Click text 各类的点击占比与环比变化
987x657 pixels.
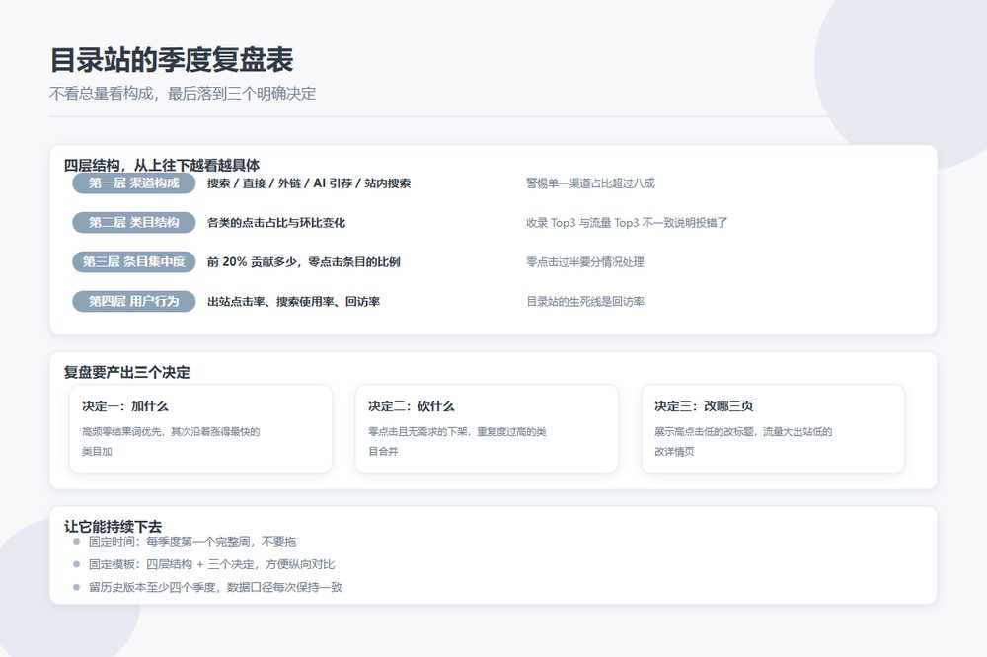coord(276,223)
